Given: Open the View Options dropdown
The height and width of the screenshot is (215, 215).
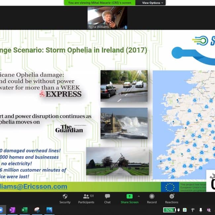Looking at the screenshot, I should [x=152, y=3].
